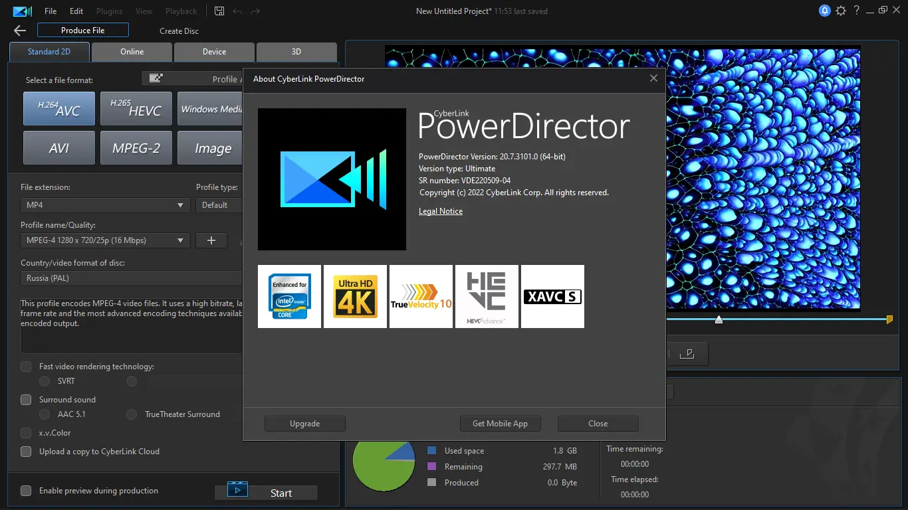Open the Playback menu
Image resolution: width=908 pixels, height=510 pixels.
(x=181, y=11)
